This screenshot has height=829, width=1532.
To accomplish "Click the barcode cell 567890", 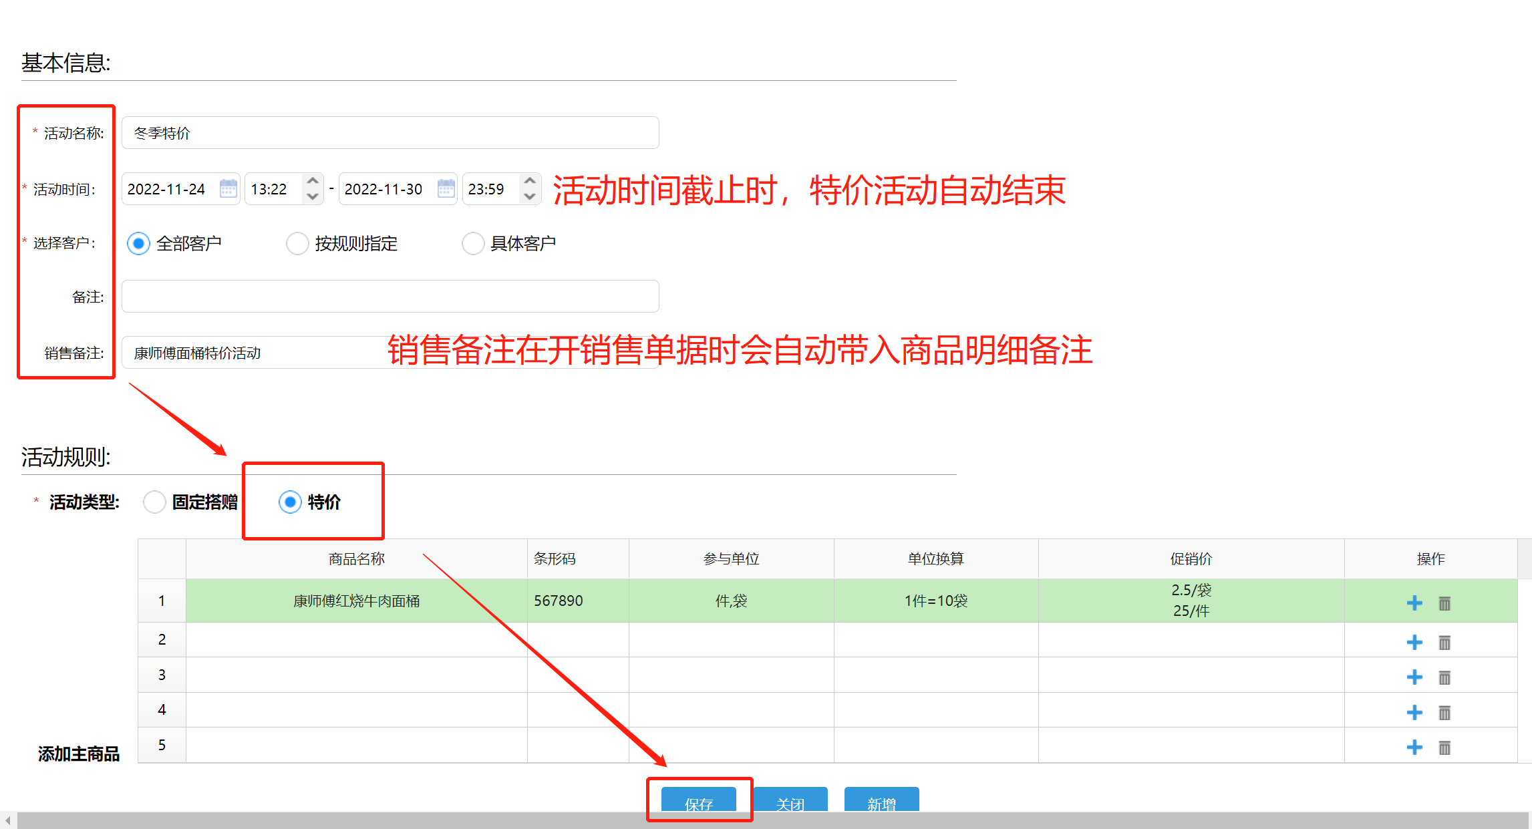I will [578, 601].
